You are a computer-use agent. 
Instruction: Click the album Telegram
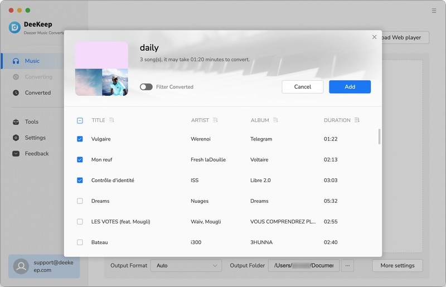pos(261,139)
